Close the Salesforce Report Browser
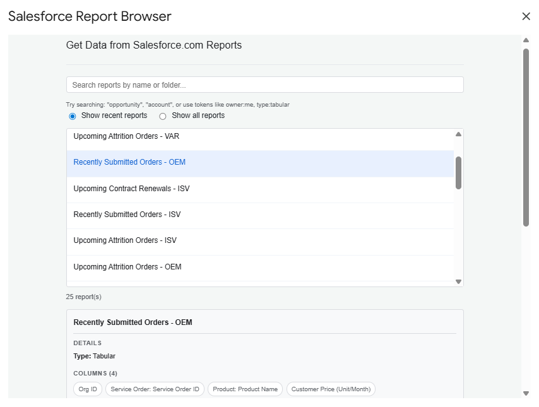This screenshot has height=407, width=539. tap(526, 16)
